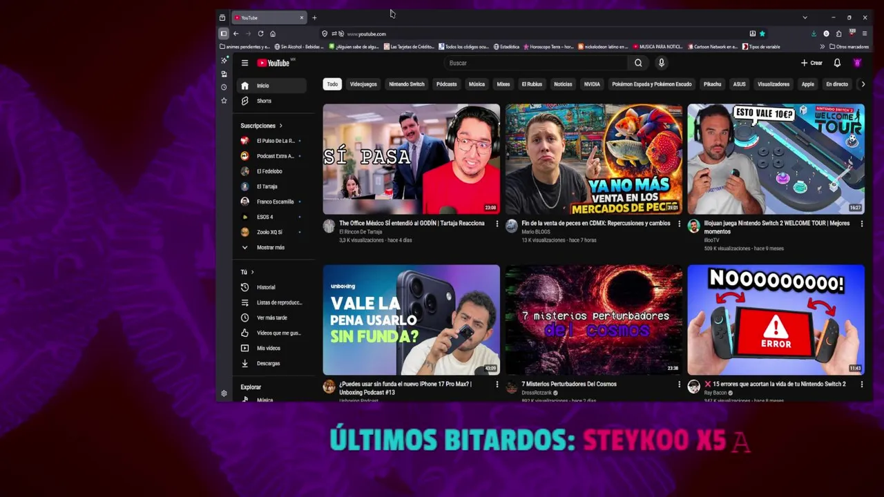Open the browser application hamburger menu

[865, 34]
